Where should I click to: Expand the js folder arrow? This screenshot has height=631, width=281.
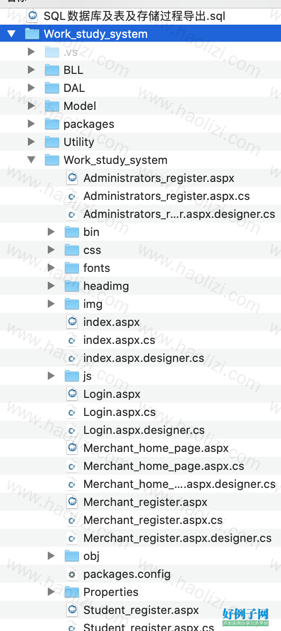[x=51, y=376]
